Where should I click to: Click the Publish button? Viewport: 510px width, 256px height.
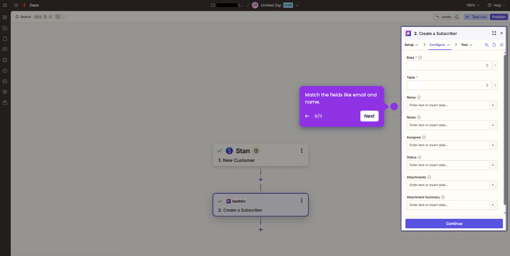[499, 17]
